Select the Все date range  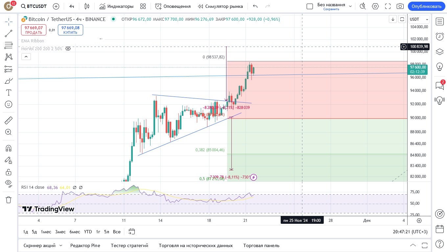[117, 232]
